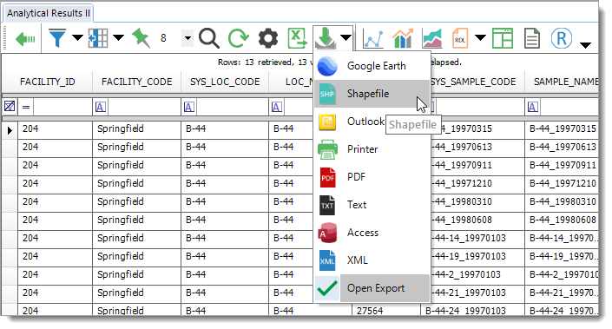Click the SYS_LOC_CODE filter input field
Viewport: 612px width, 329px height.
point(233,107)
